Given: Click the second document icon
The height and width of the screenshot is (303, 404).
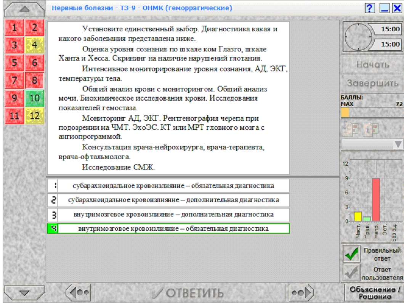Looking at the screenshot, I should tap(371, 129).
